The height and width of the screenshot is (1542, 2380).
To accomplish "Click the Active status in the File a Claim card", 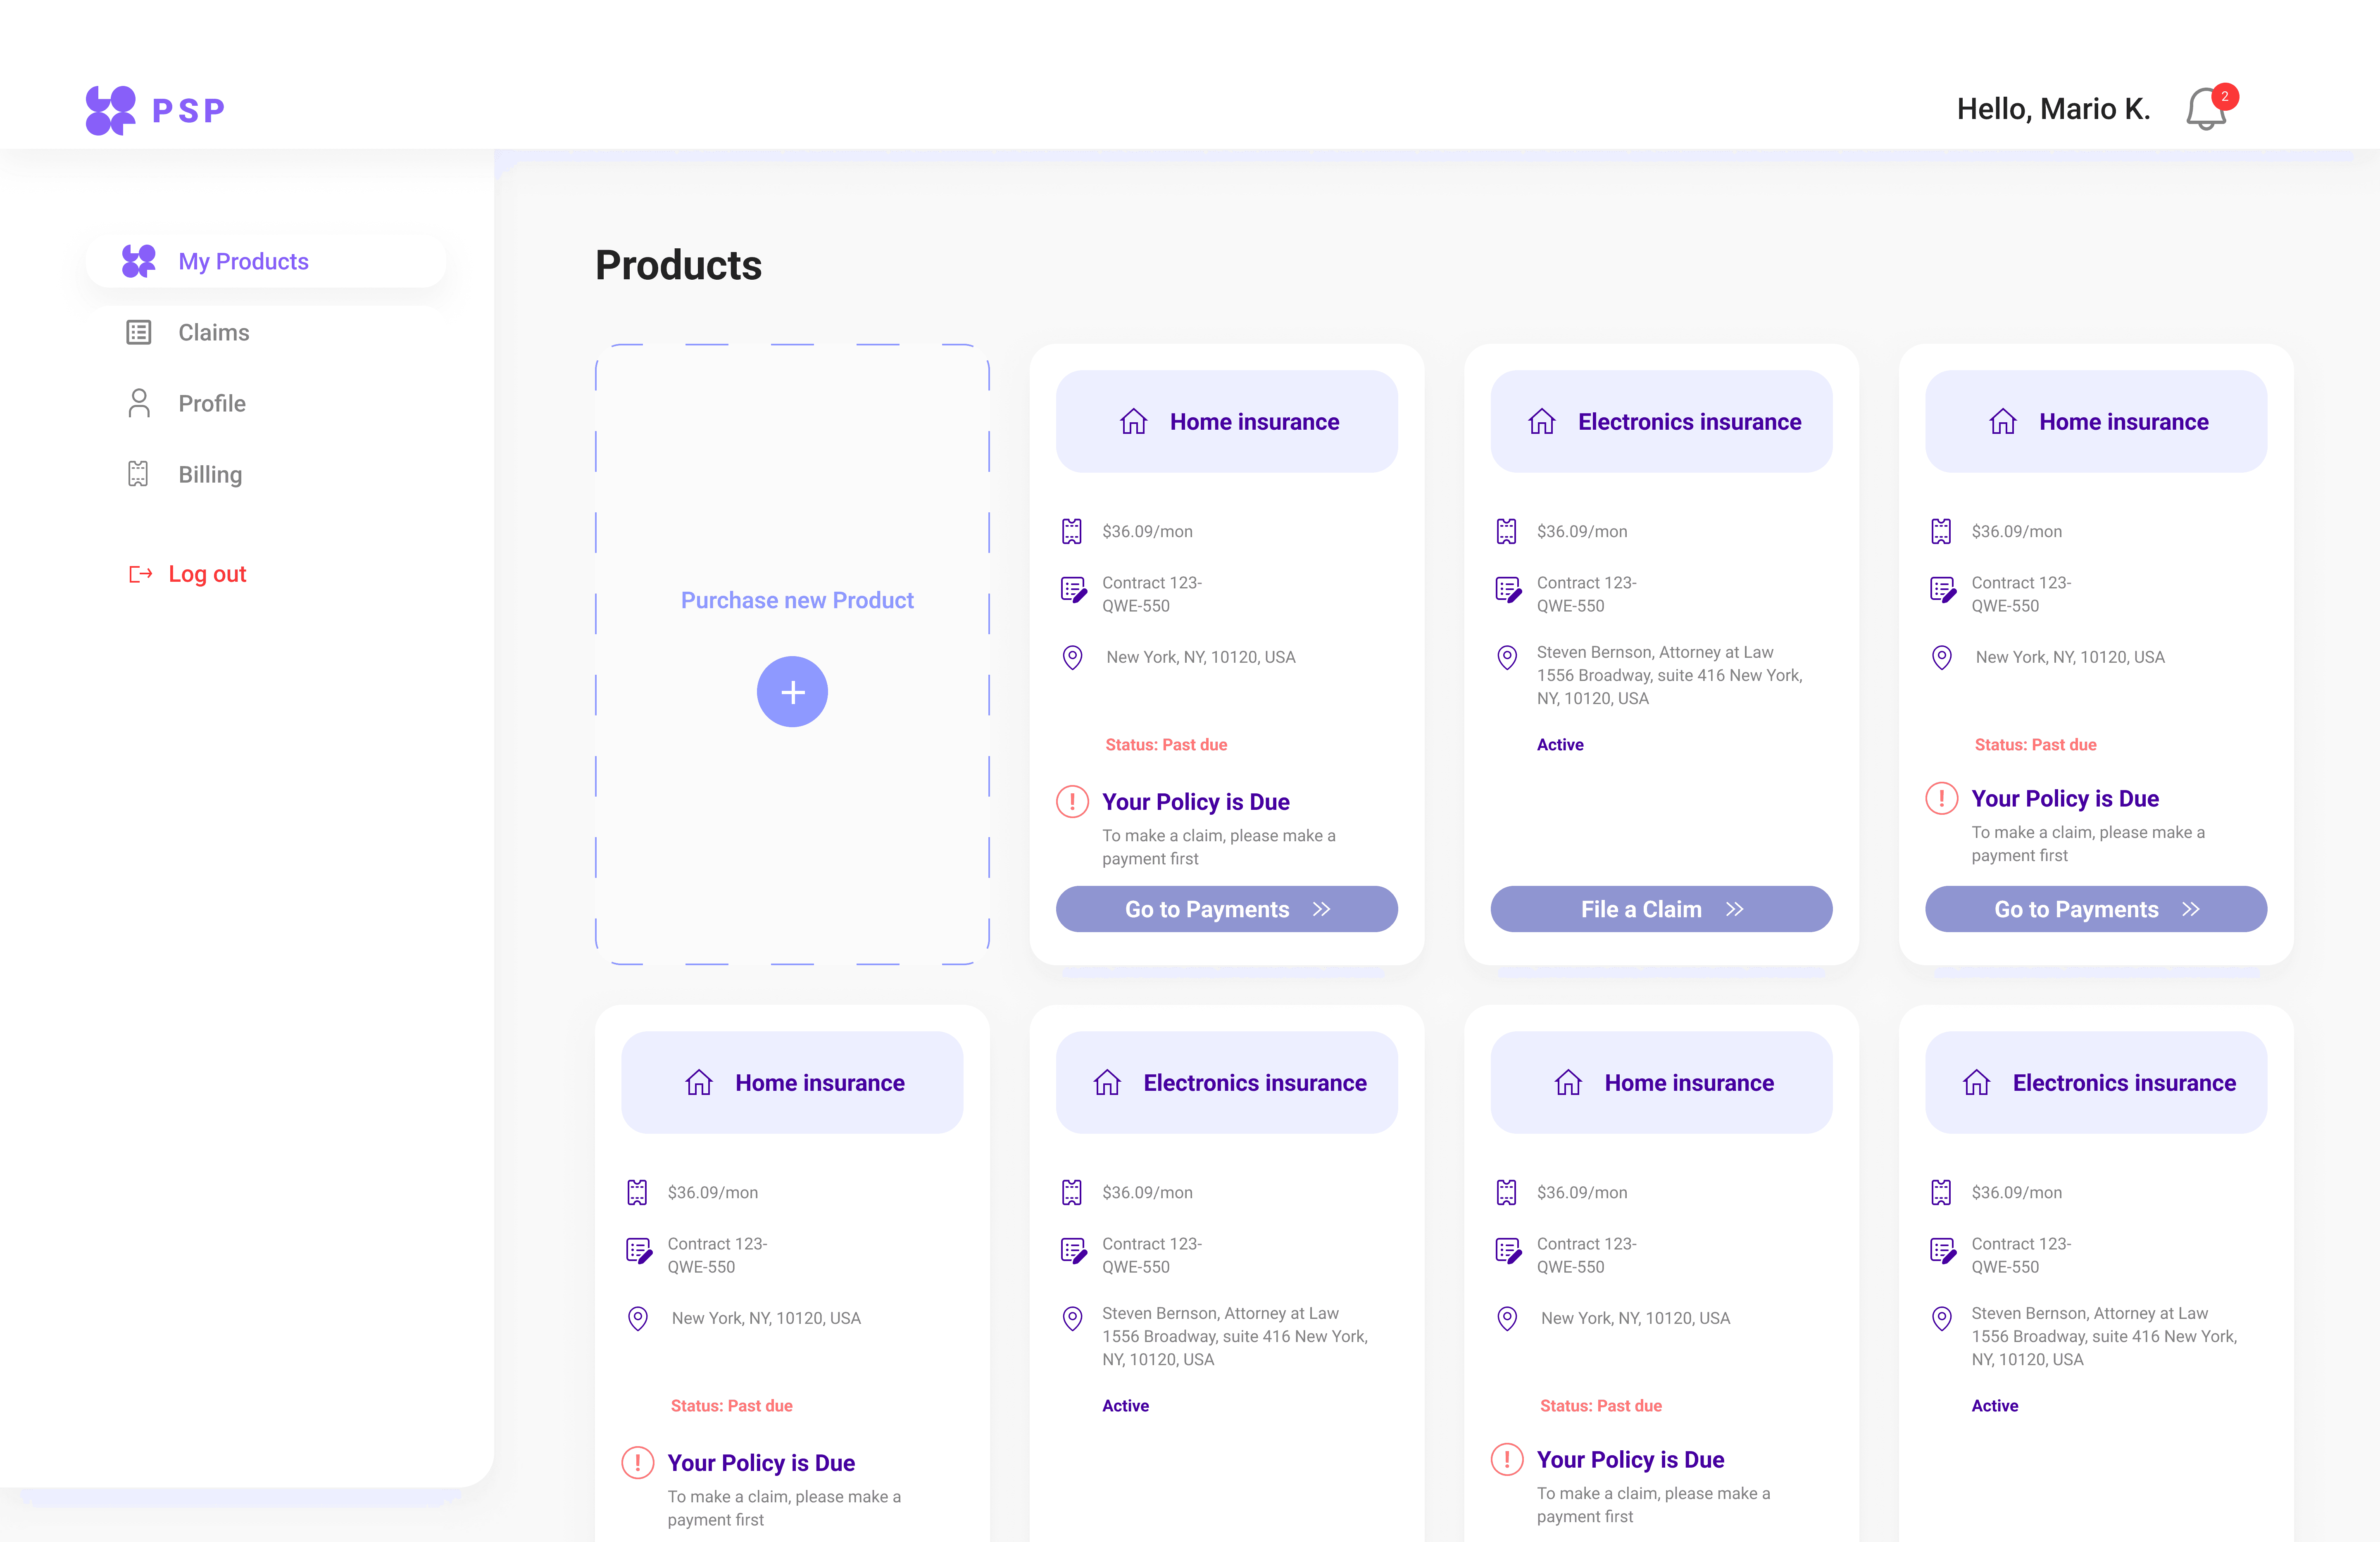I will tap(1560, 744).
